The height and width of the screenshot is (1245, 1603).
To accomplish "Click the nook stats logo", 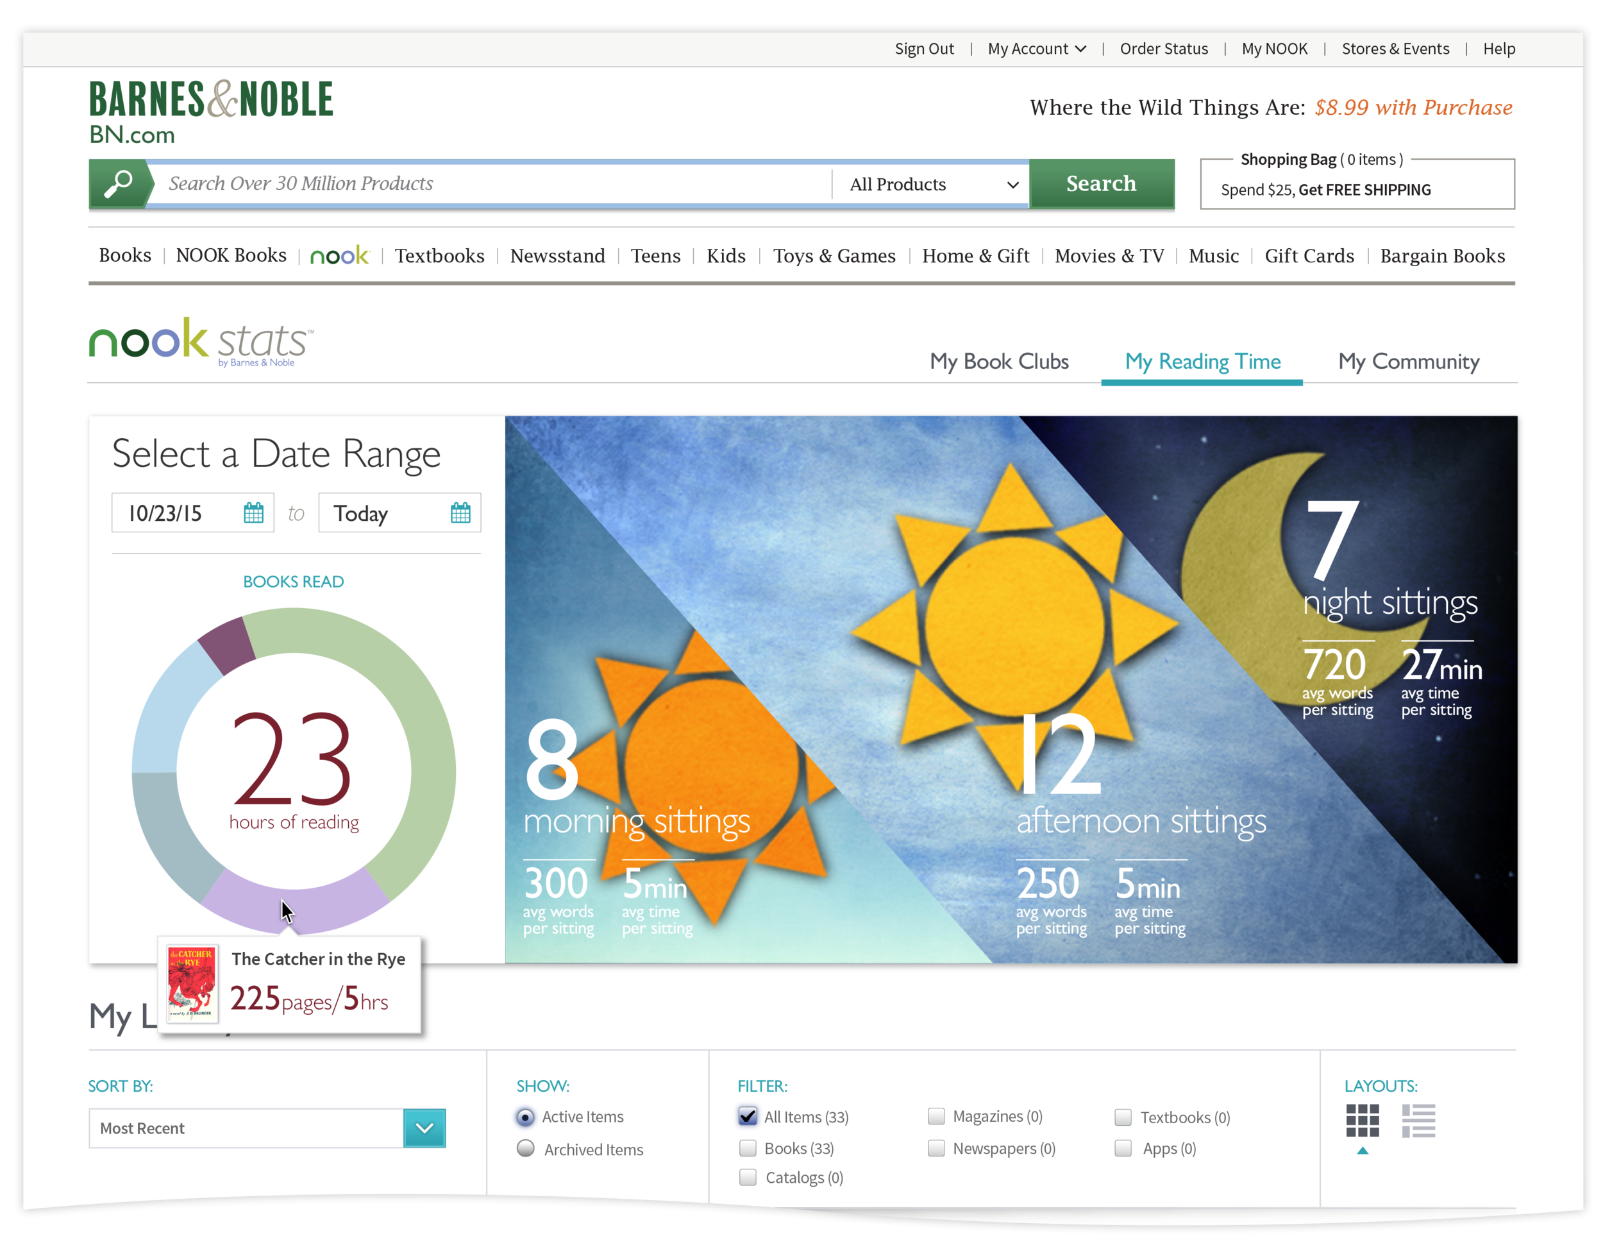I will tap(201, 342).
